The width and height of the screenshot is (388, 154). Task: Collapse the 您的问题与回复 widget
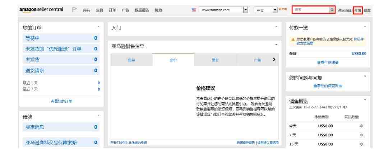[x=365, y=76]
